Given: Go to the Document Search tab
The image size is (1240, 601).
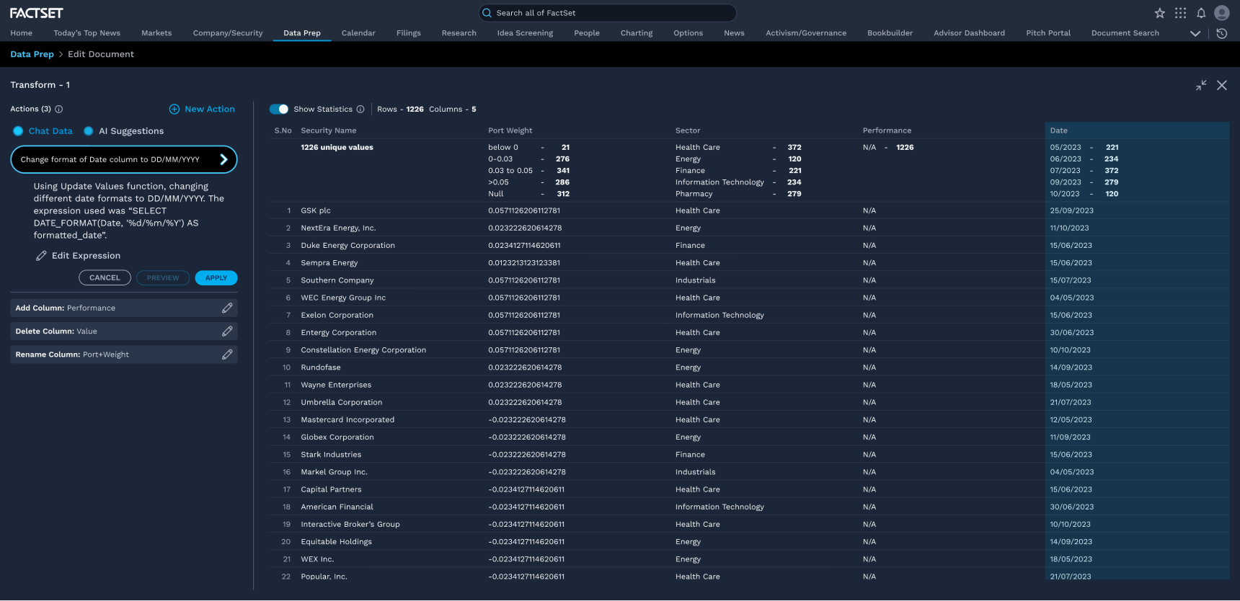Looking at the screenshot, I should click(x=1125, y=33).
